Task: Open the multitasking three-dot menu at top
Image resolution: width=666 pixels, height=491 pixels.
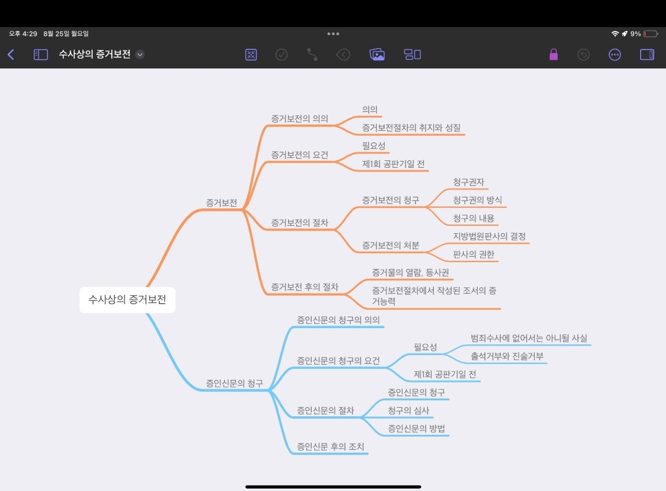Action: pos(333,34)
